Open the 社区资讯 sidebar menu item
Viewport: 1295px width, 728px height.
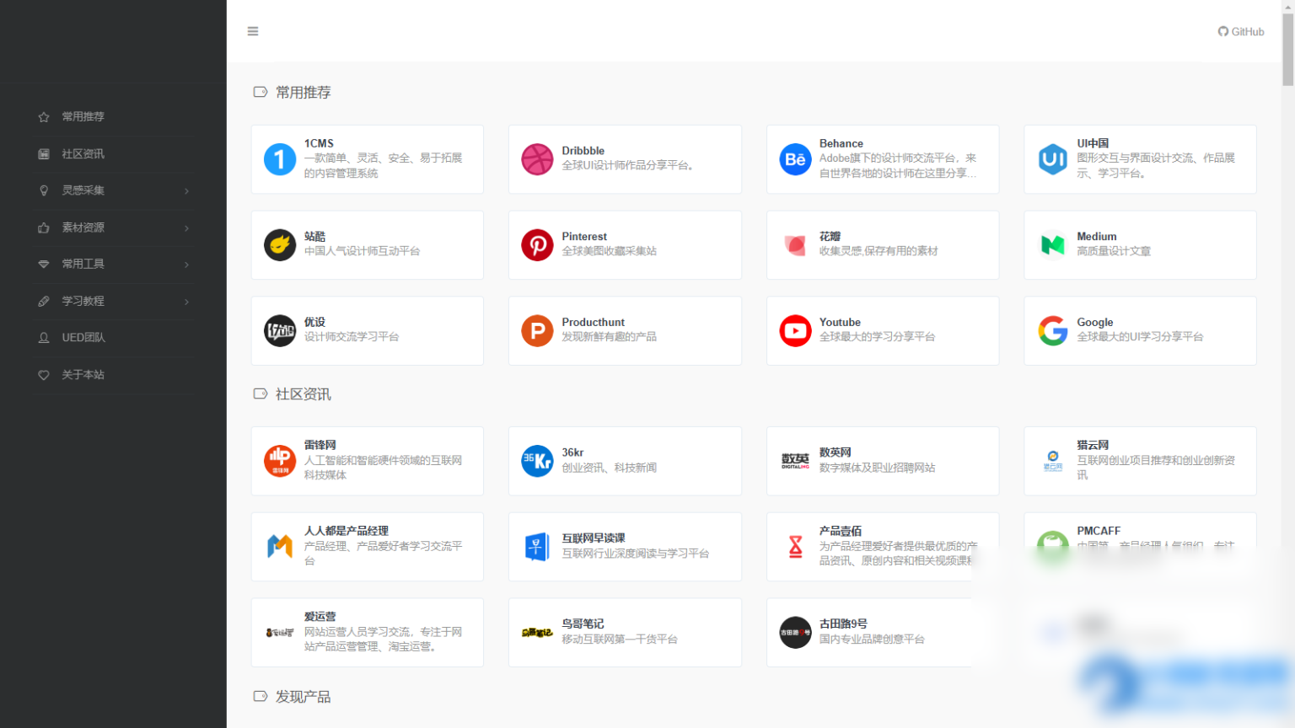(x=113, y=153)
